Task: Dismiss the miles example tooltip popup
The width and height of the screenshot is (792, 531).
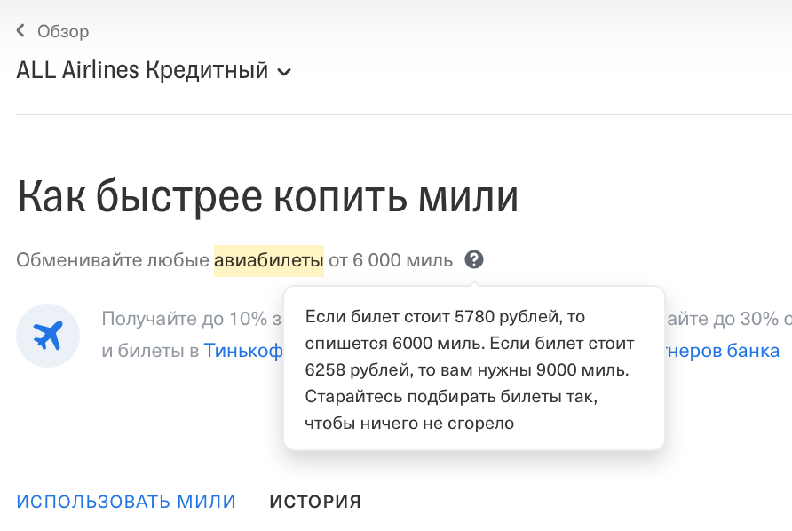Action: click(x=473, y=369)
